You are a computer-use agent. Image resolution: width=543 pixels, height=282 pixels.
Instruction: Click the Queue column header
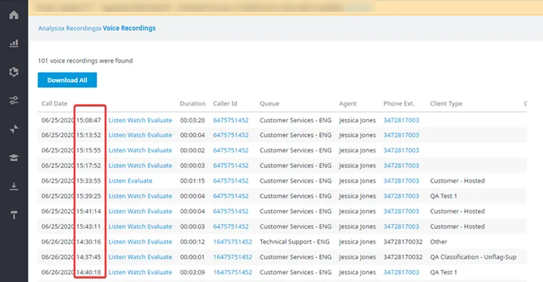(270, 104)
